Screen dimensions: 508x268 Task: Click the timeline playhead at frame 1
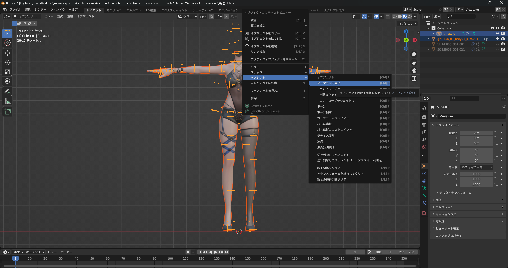coord(16,258)
